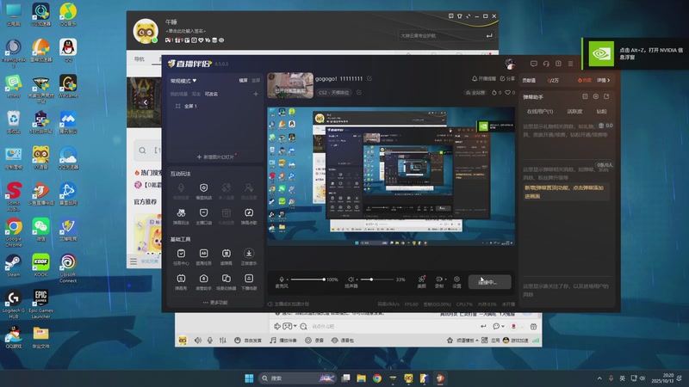
Task: Show hidden system tray icons chevron
Action: pos(599,378)
